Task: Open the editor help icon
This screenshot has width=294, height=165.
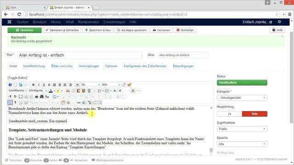Action: coord(10,85)
